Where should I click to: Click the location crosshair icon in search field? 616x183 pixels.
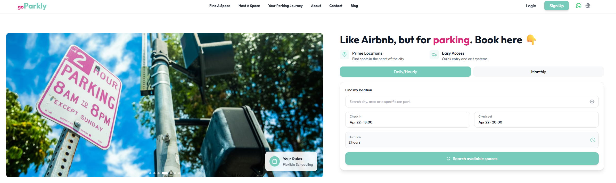click(592, 102)
